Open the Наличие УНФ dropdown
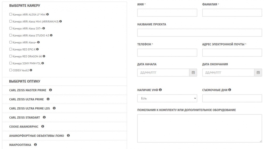Image resolution: width=265 pixels, height=149 pixels. 167,98
